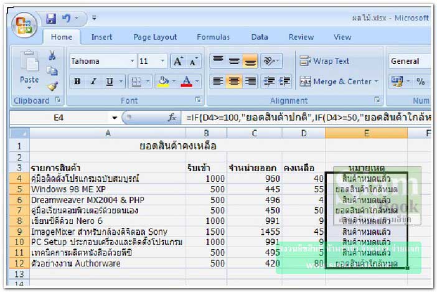The height and width of the screenshot is (292, 437).
Task: Select column B header
Action: tap(206, 133)
